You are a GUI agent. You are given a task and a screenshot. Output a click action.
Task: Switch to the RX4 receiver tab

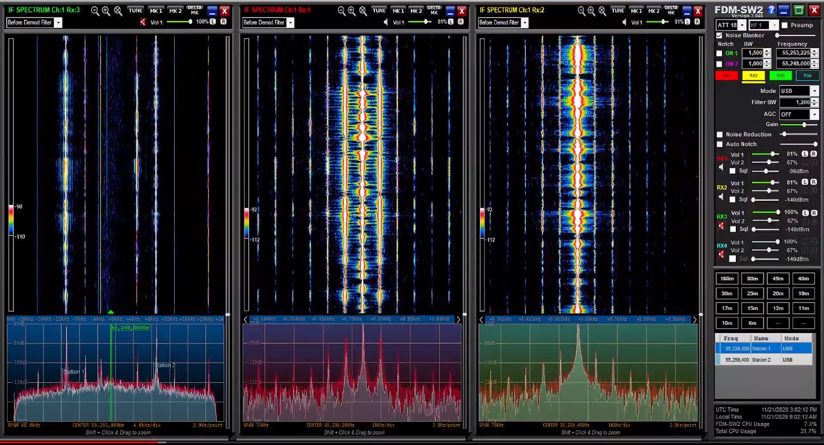coord(808,75)
